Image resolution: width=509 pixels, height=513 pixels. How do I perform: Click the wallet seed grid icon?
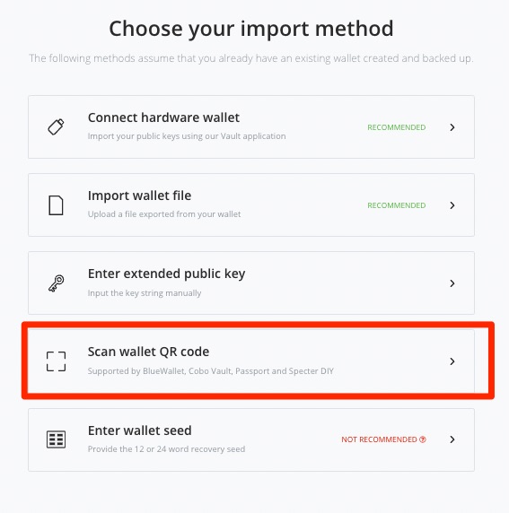pos(56,439)
